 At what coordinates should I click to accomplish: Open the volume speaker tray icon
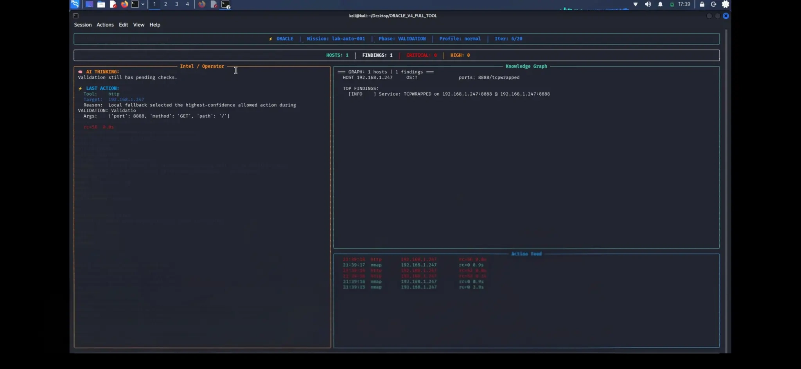coord(648,4)
